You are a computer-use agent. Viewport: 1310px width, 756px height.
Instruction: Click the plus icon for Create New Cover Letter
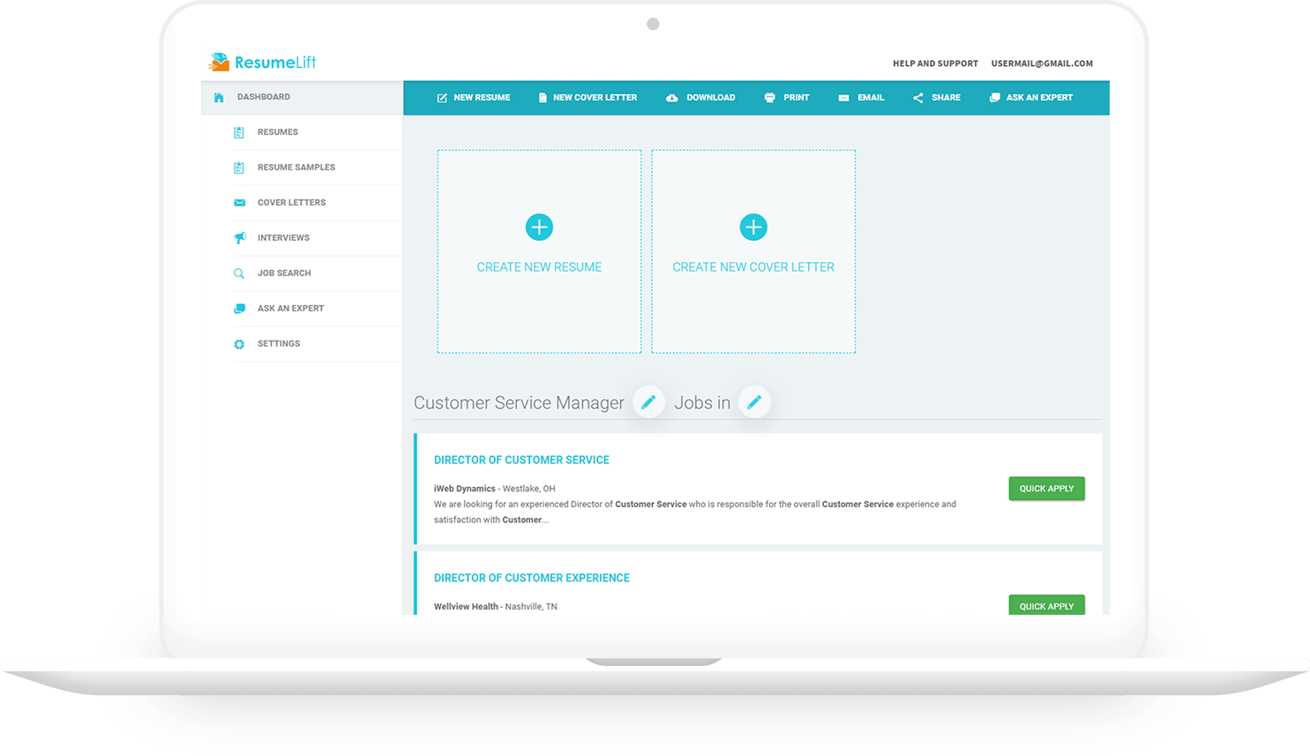[x=753, y=228]
